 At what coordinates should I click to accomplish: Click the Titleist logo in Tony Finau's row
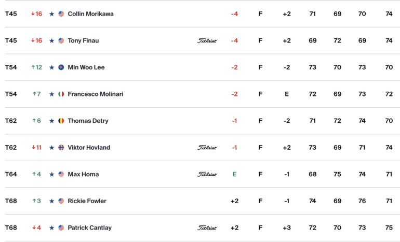tap(207, 41)
